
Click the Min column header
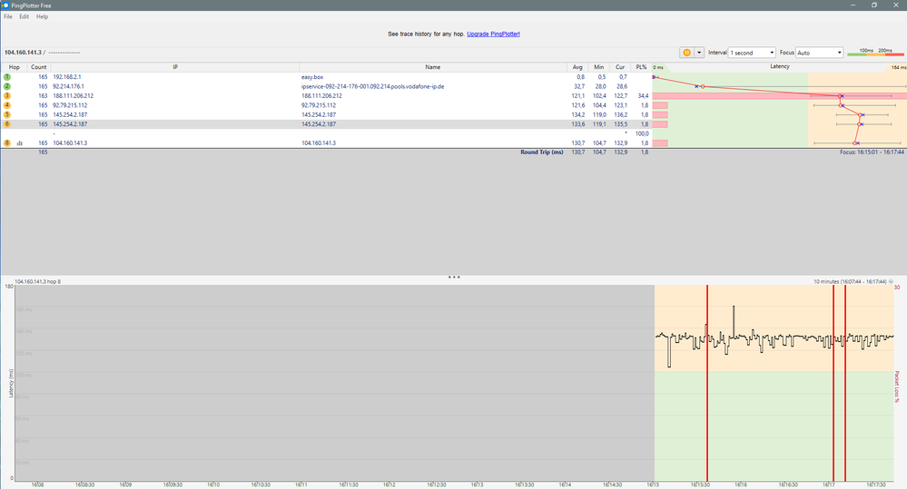[598, 67]
